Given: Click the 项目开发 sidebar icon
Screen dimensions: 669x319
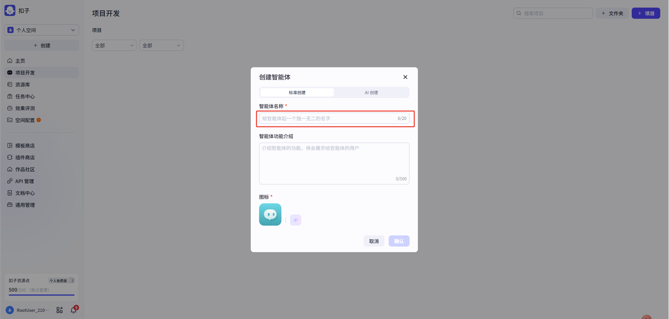Looking at the screenshot, I should point(10,73).
